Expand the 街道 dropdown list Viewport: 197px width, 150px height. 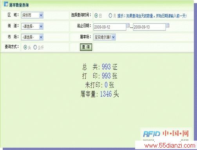click(32, 26)
